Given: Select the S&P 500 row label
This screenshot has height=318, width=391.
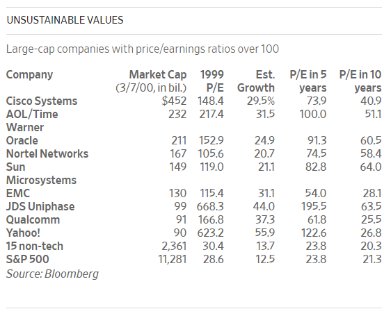Looking at the screenshot, I should tap(27, 259).
